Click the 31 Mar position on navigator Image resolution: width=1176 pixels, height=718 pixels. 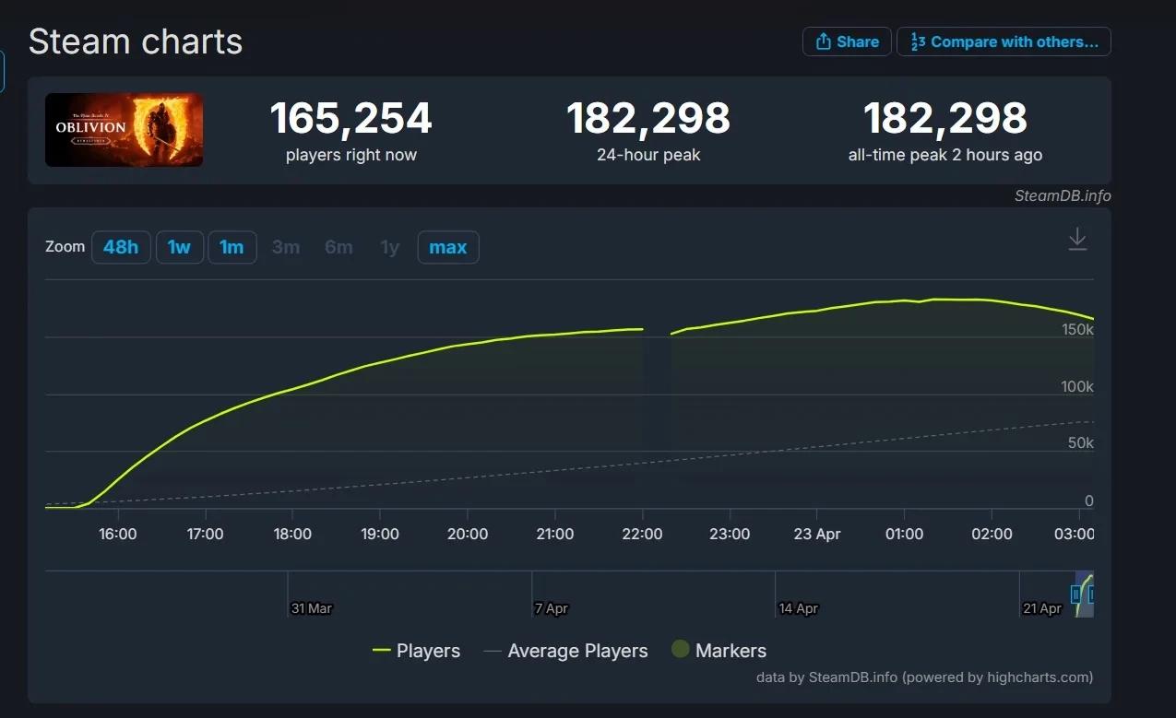pyautogui.click(x=312, y=608)
